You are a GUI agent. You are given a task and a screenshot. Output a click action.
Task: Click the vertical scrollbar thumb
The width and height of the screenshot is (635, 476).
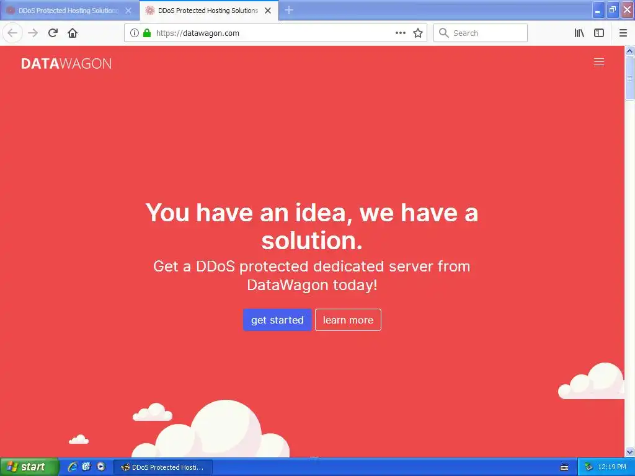tap(629, 78)
